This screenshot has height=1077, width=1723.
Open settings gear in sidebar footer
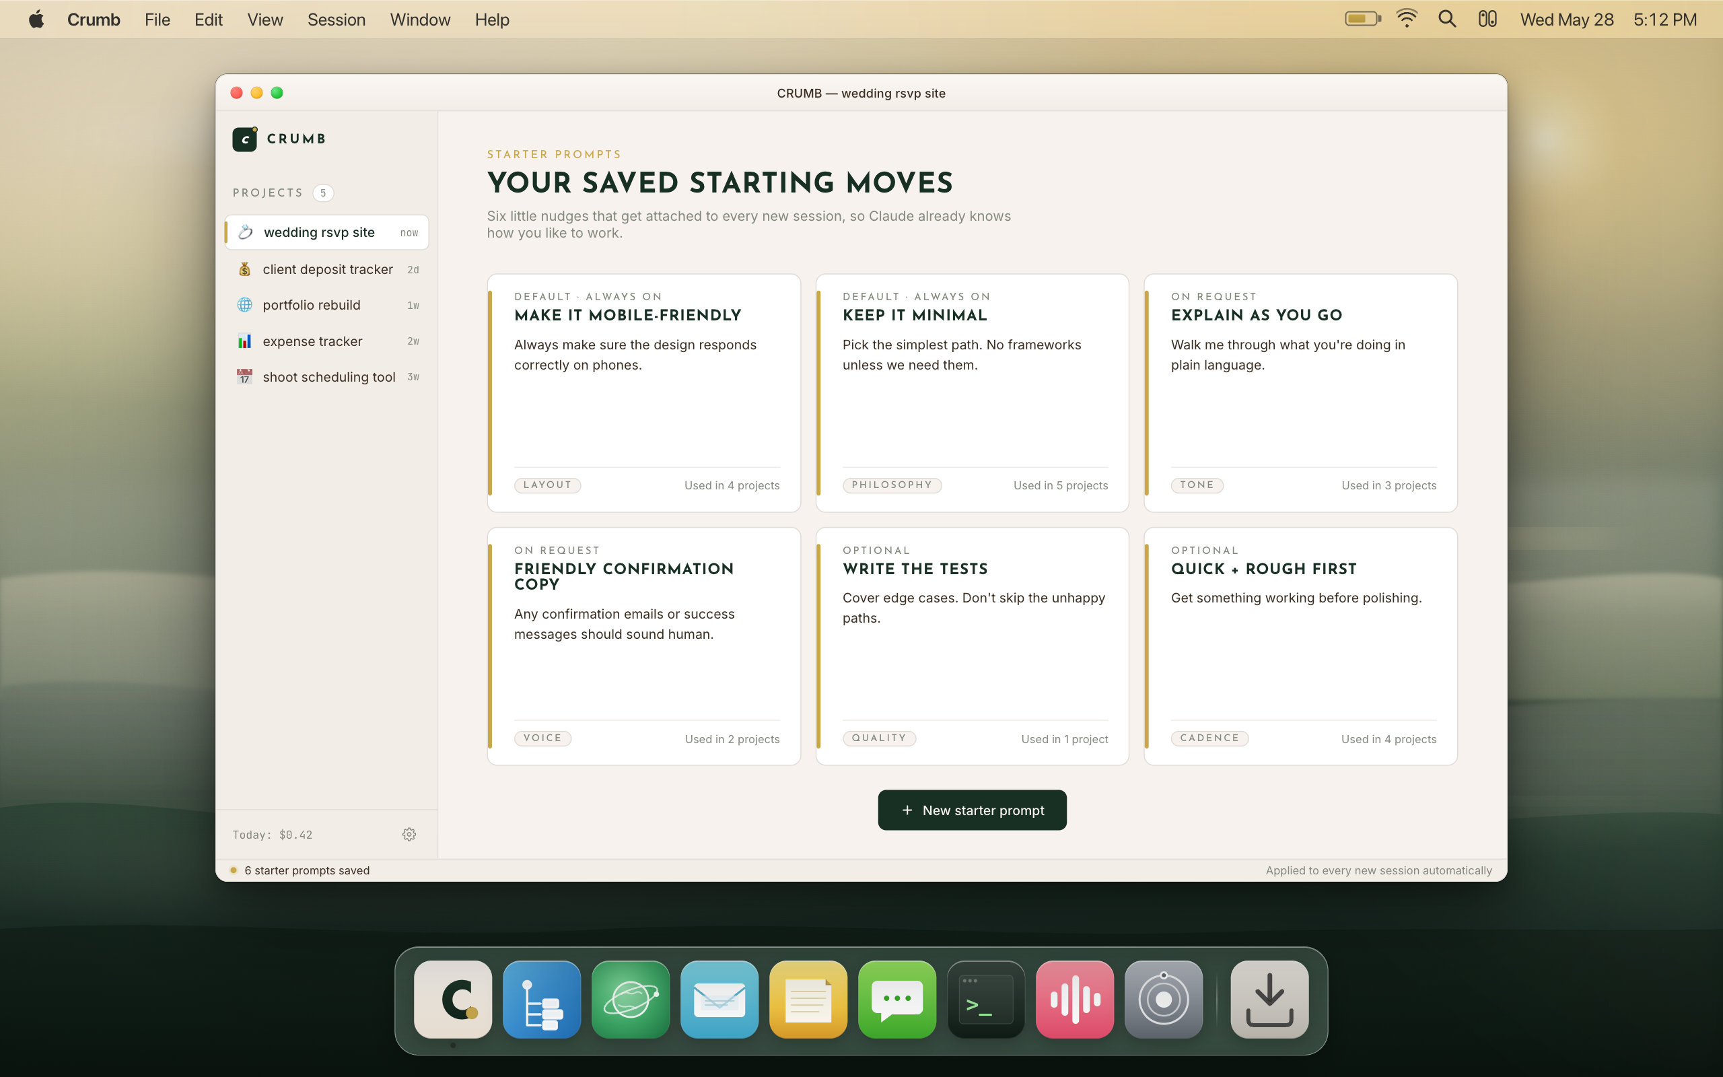(409, 834)
